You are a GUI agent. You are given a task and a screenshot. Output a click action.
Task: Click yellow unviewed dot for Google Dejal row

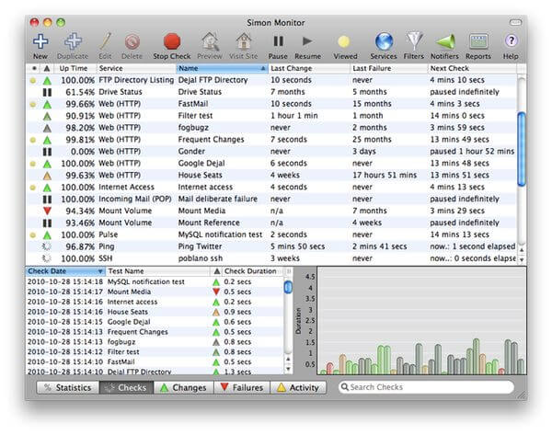point(33,164)
